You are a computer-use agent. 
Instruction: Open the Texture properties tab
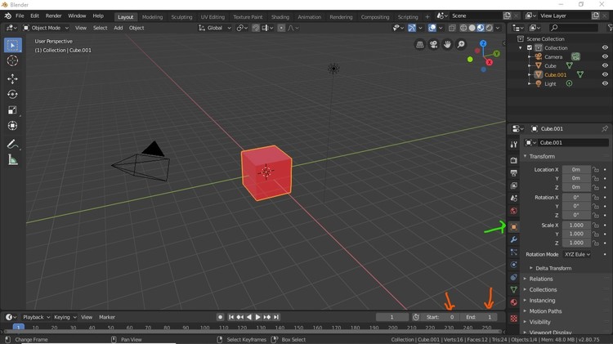click(x=514, y=318)
